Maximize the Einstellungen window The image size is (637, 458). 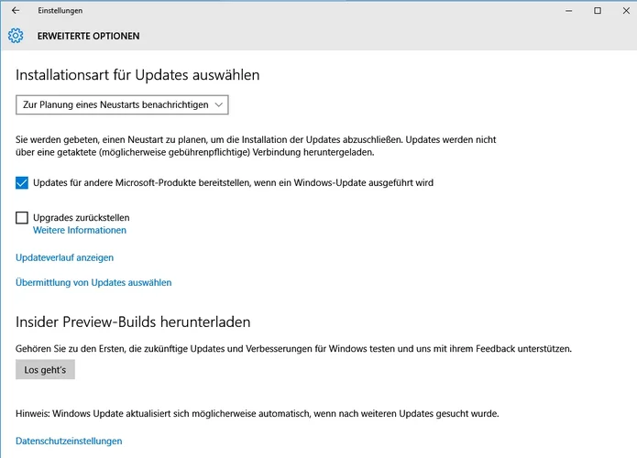pyautogui.click(x=597, y=11)
